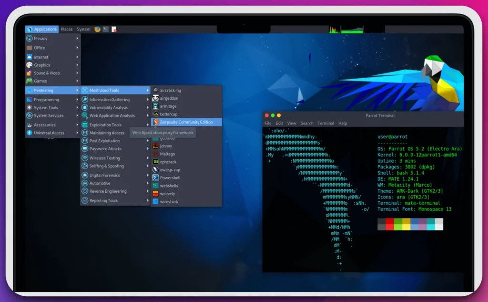Select weevely from the tool list
The image size is (488, 302).
[155, 193]
